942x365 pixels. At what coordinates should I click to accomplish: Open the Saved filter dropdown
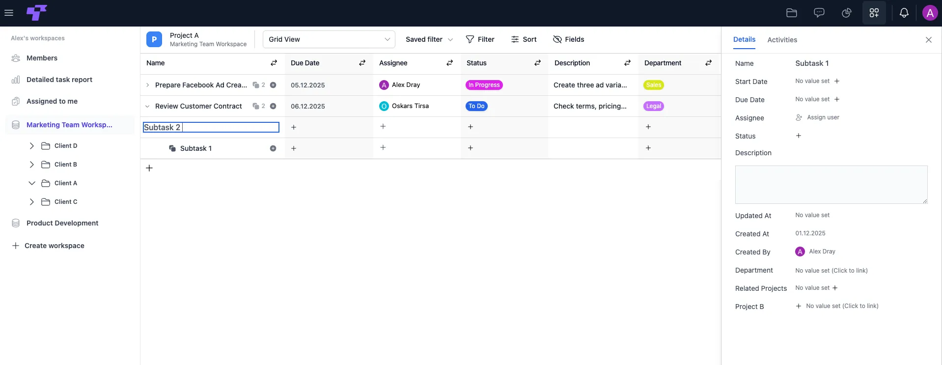point(429,39)
